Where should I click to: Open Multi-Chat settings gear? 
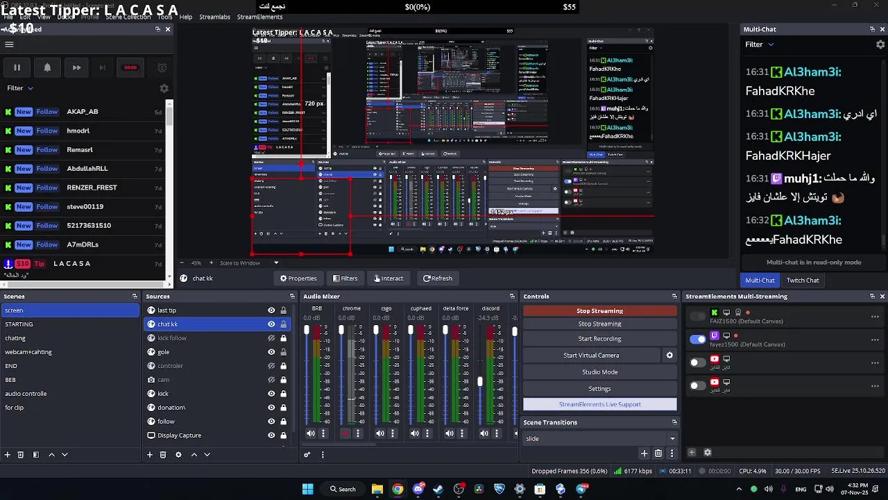point(880,44)
